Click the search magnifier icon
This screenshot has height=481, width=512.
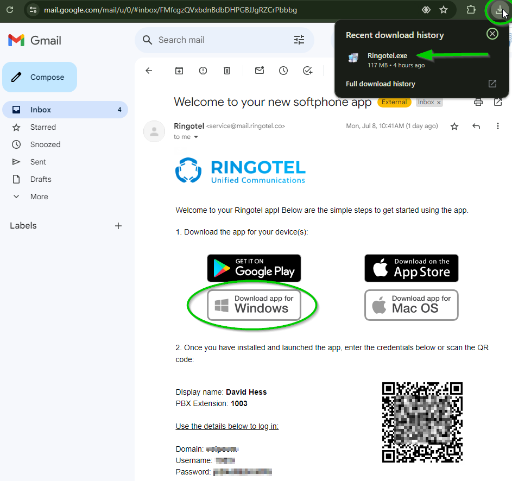tap(147, 40)
